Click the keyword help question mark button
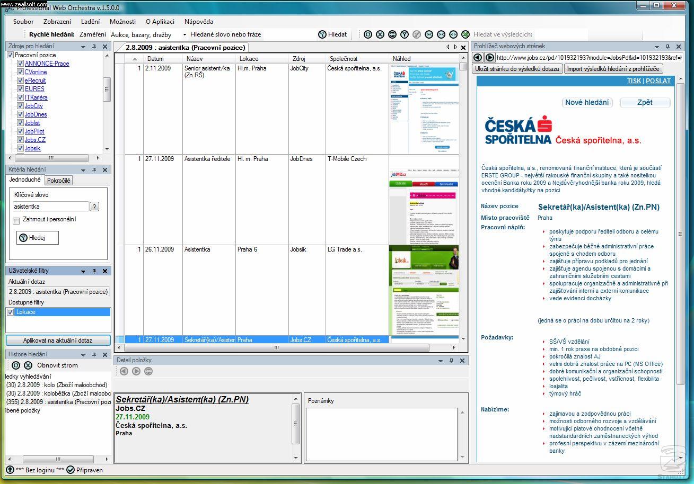Viewport: 694px width, 484px height. pos(94,207)
